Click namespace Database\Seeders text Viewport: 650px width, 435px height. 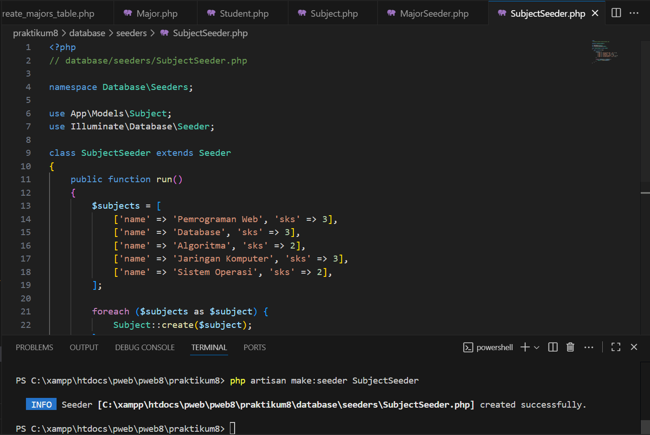click(121, 87)
